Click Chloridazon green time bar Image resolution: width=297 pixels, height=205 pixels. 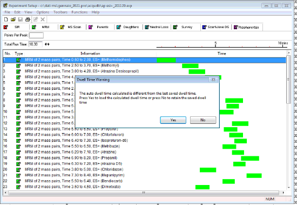tap(208, 170)
